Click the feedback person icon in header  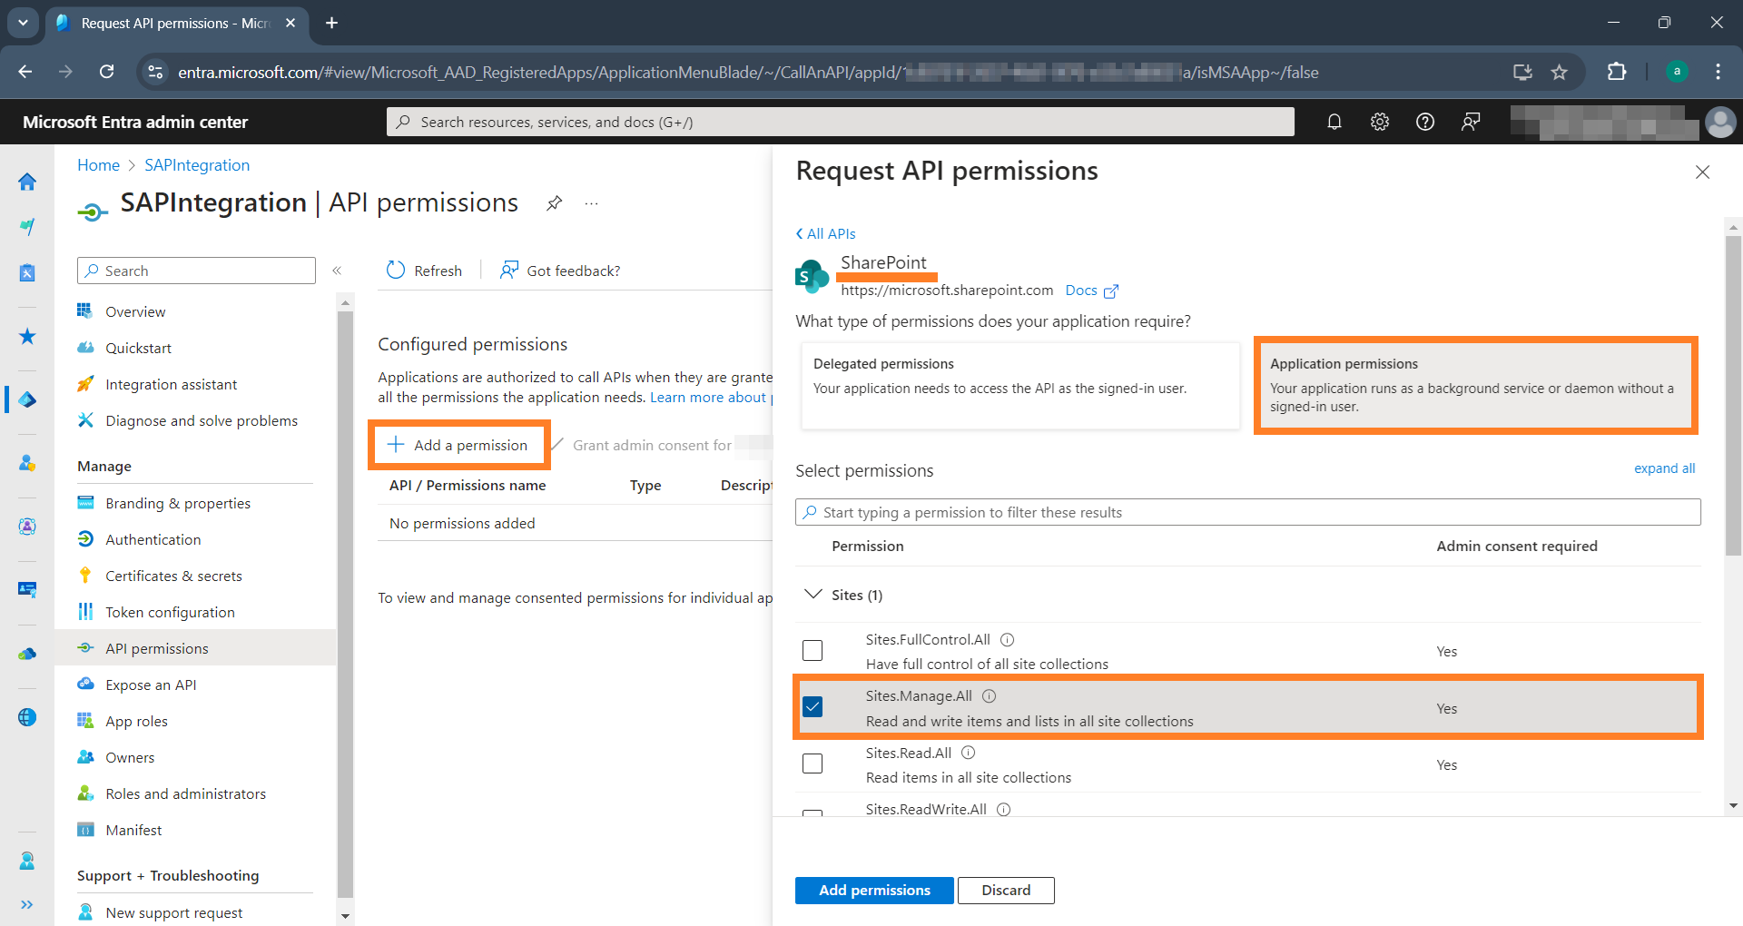pos(1471,122)
